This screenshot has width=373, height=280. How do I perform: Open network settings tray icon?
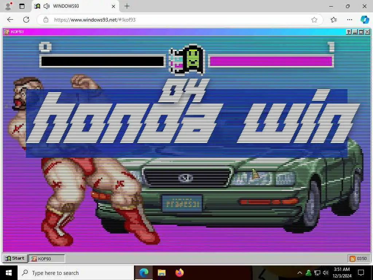[317, 273]
